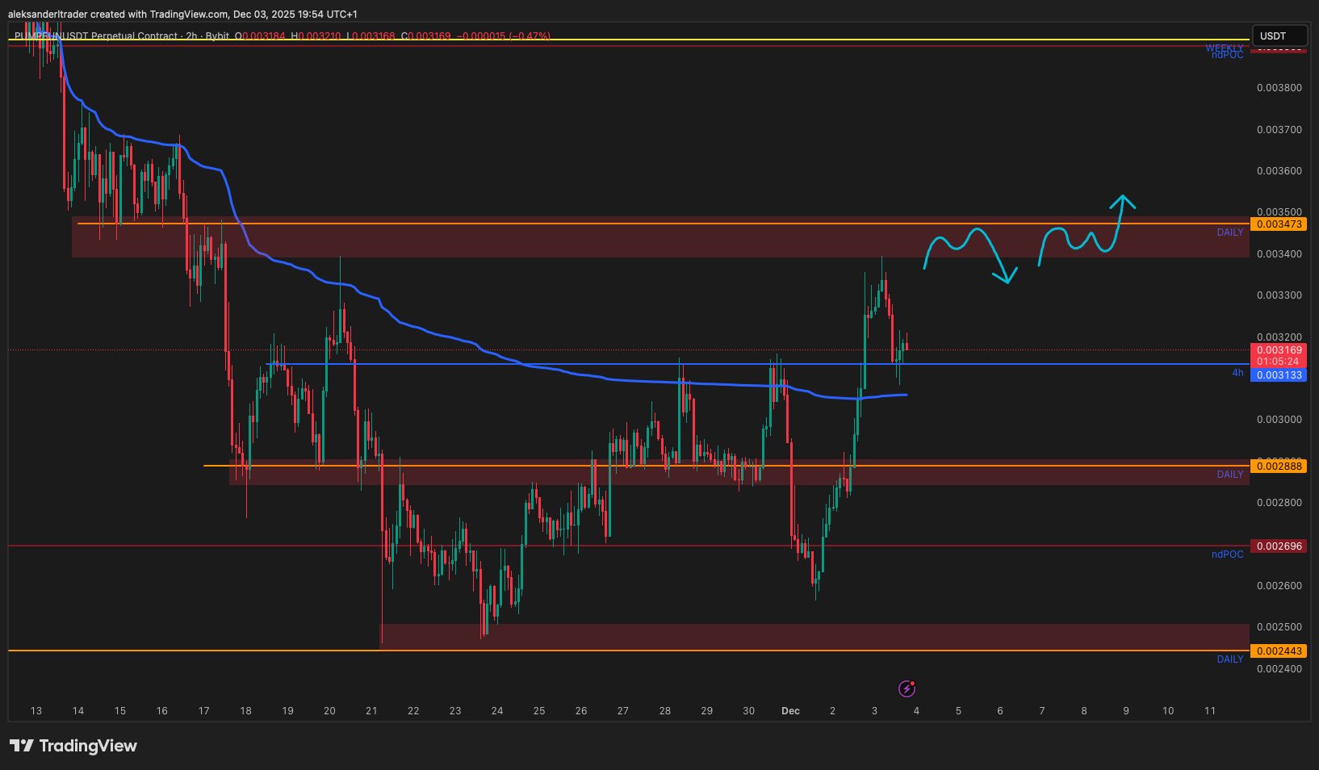This screenshot has height=770, width=1319.
Task: Click the aleksanderltrader TradingView.com attribution text
Action: tap(182, 15)
